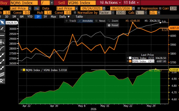Click the correlation period field 120

click(173, 8)
